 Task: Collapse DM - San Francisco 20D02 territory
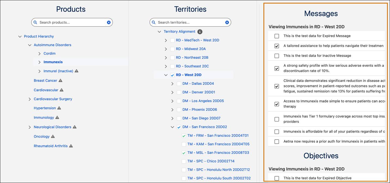(173, 127)
